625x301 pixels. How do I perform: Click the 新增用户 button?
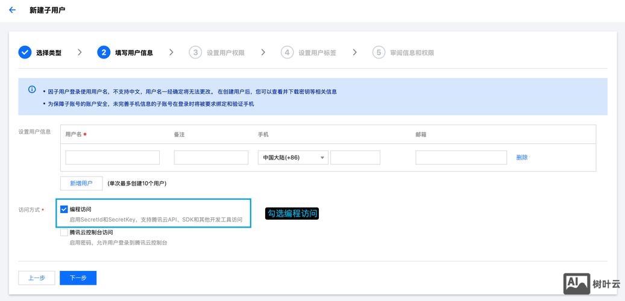coord(81,183)
